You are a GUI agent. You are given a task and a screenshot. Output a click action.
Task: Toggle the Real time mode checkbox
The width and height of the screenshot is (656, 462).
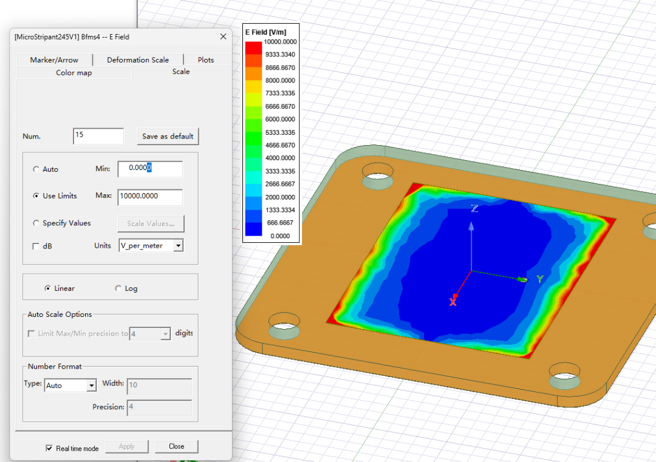(x=49, y=448)
